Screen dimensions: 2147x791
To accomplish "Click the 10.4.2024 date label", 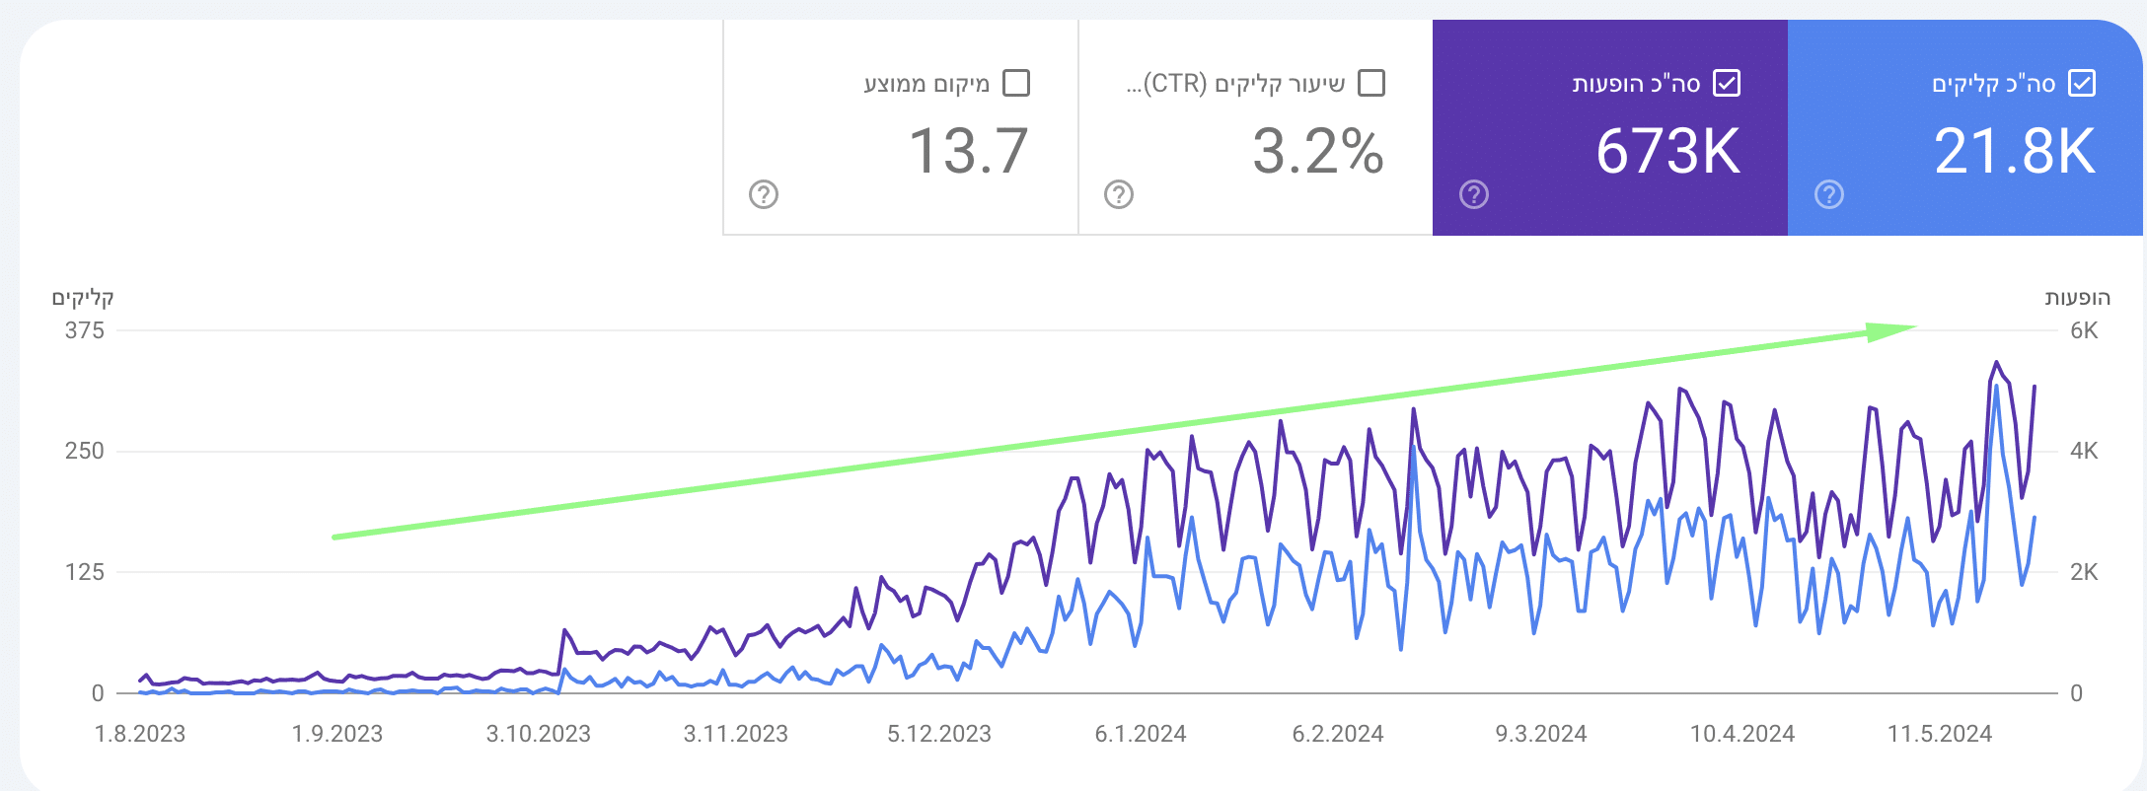I will [1742, 734].
